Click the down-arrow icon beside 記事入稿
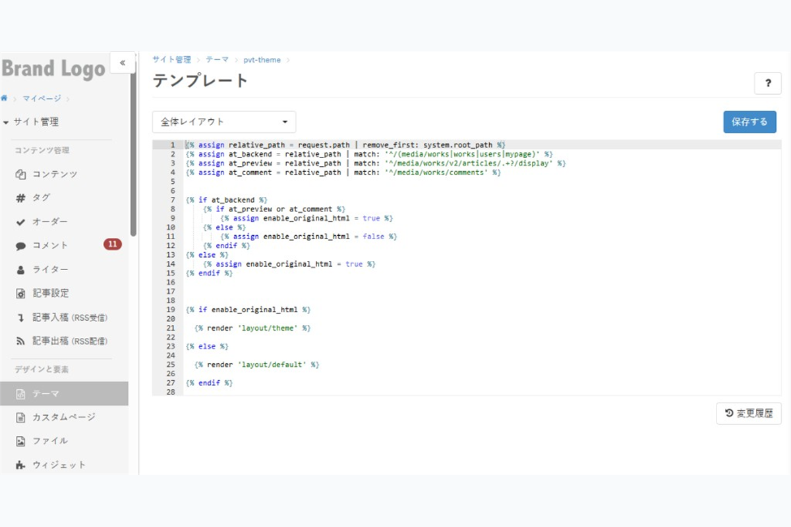The height and width of the screenshot is (527, 791). (20, 318)
